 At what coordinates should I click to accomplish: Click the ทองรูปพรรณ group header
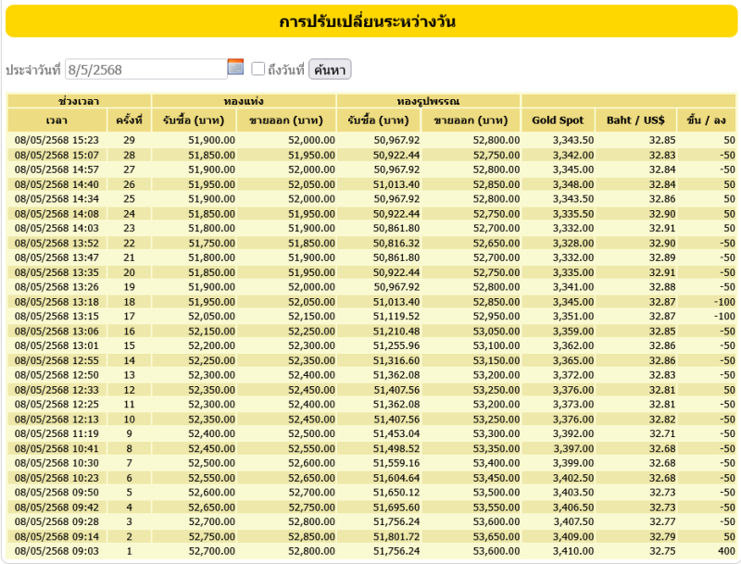pyautogui.click(x=428, y=101)
